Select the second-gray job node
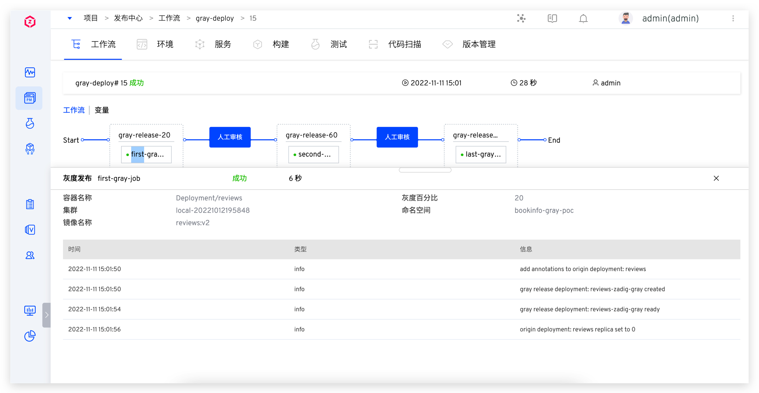The width and height of the screenshot is (759, 393). tap(313, 154)
